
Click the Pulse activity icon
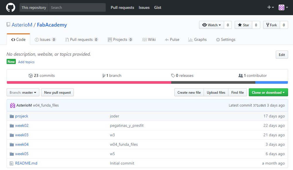(x=167, y=40)
